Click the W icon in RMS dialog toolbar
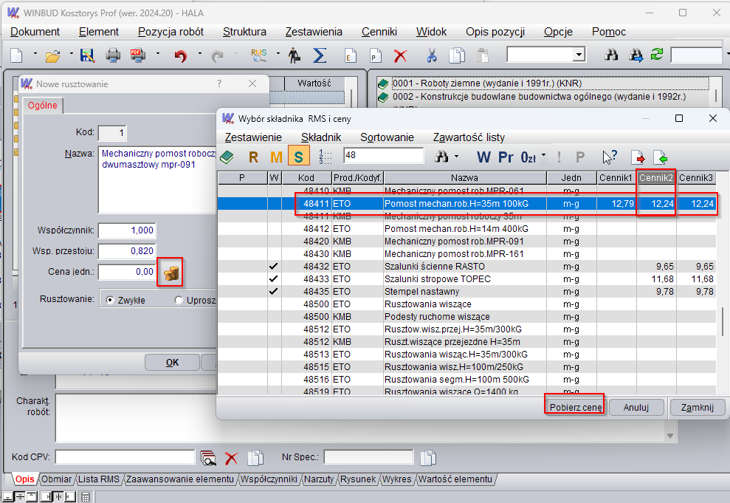Image resolution: width=730 pixels, height=503 pixels. click(x=483, y=157)
